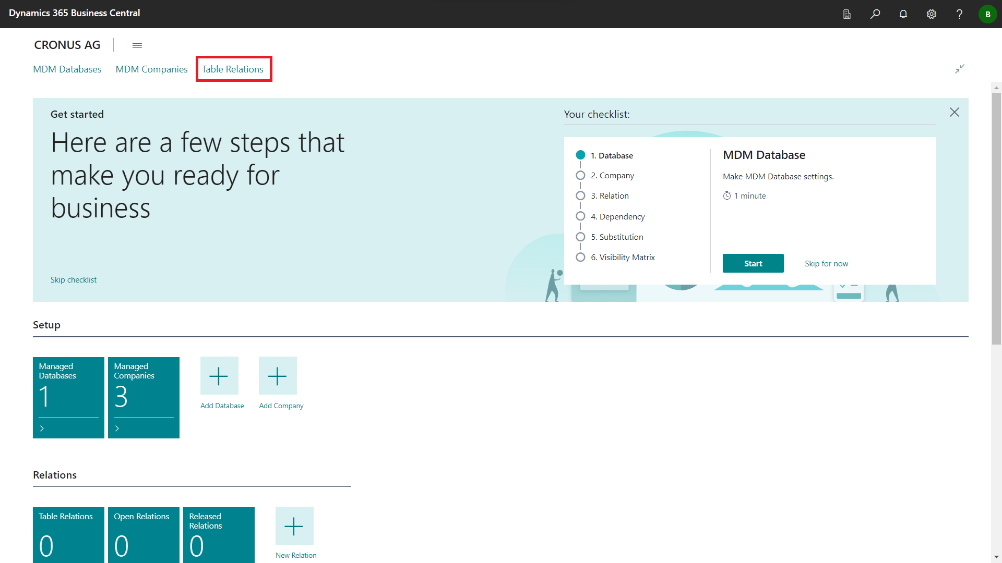
Task: Click the Skip checklist link
Action: click(x=74, y=280)
